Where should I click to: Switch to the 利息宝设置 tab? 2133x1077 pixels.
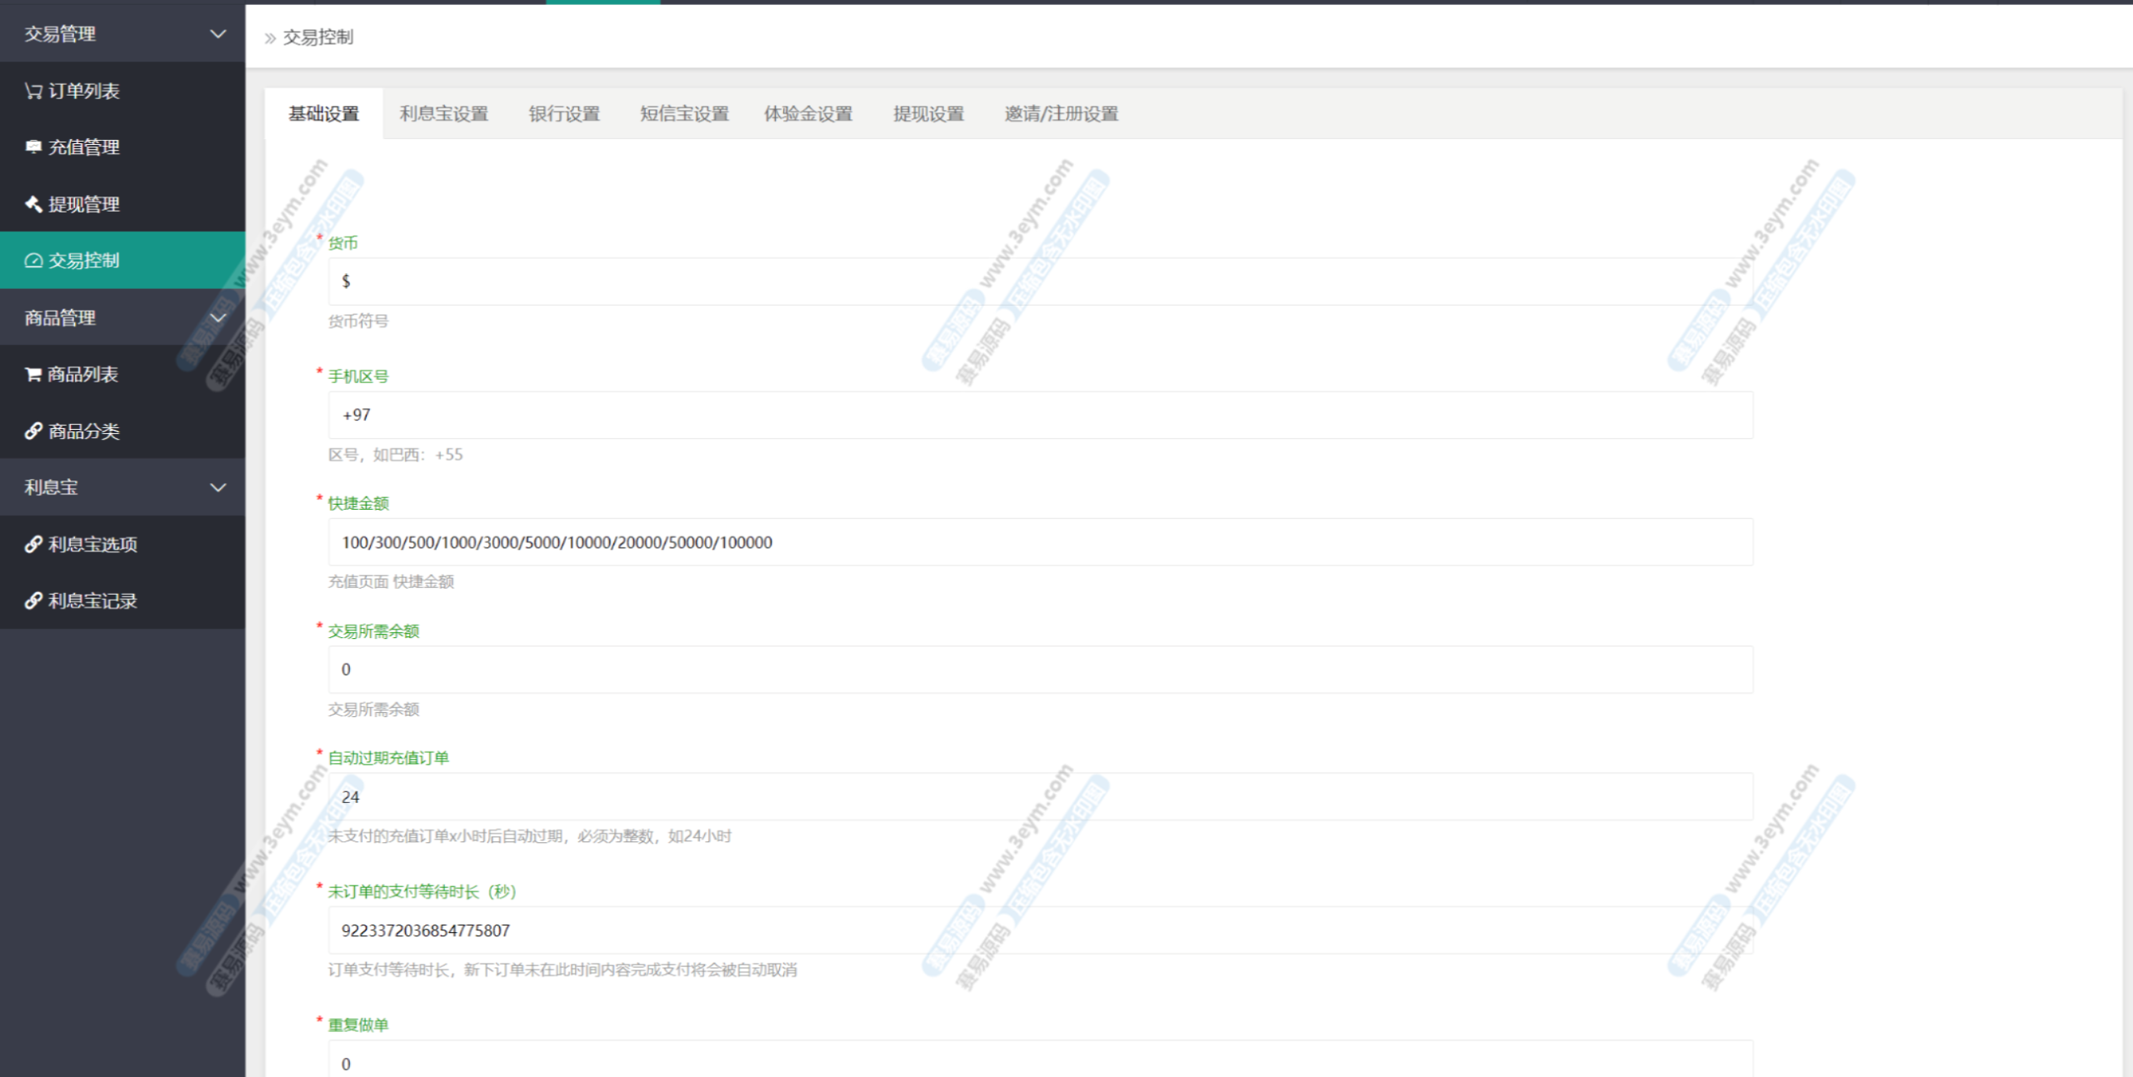443,114
